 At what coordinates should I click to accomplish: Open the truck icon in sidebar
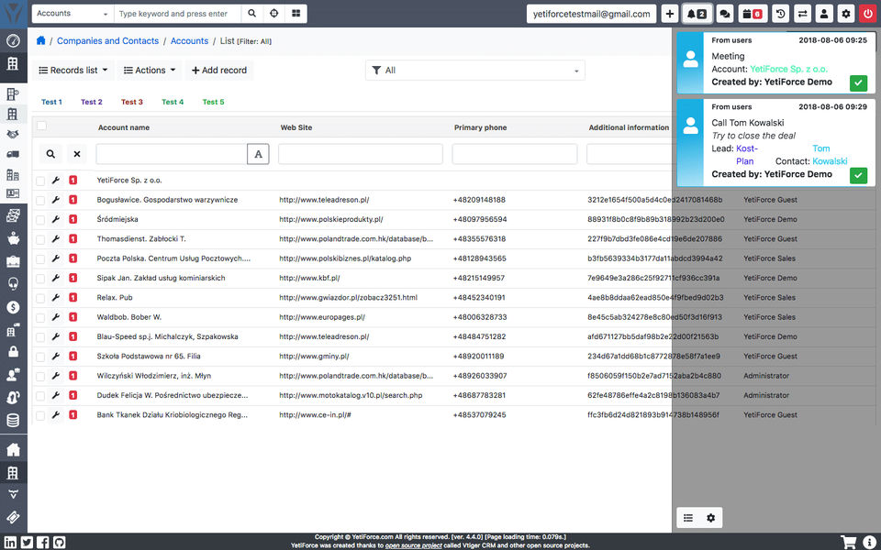(13, 154)
